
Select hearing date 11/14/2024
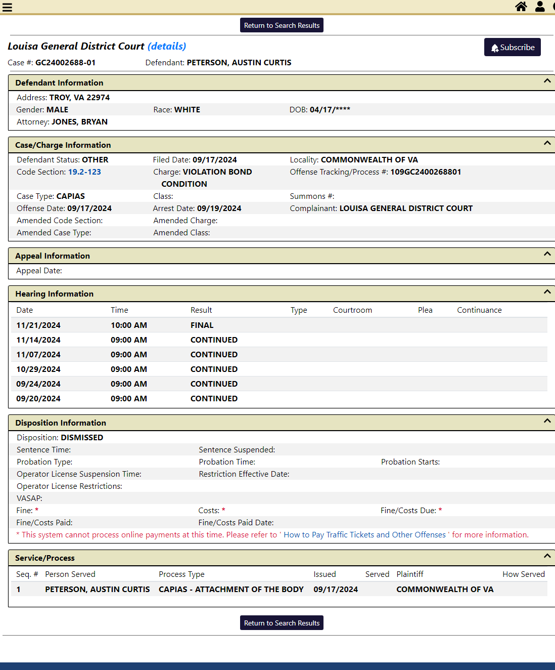coord(38,340)
